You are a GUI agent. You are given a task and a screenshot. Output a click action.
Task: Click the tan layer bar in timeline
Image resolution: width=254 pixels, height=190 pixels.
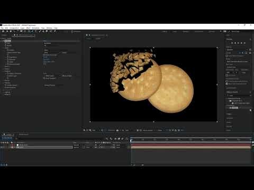pos(190,147)
